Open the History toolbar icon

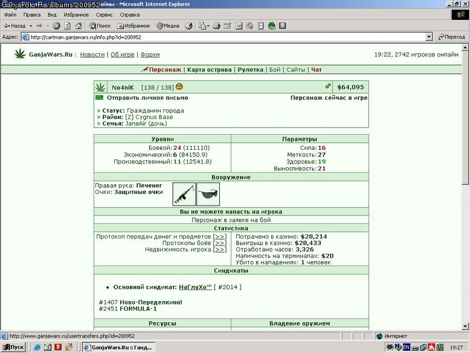point(188,26)
